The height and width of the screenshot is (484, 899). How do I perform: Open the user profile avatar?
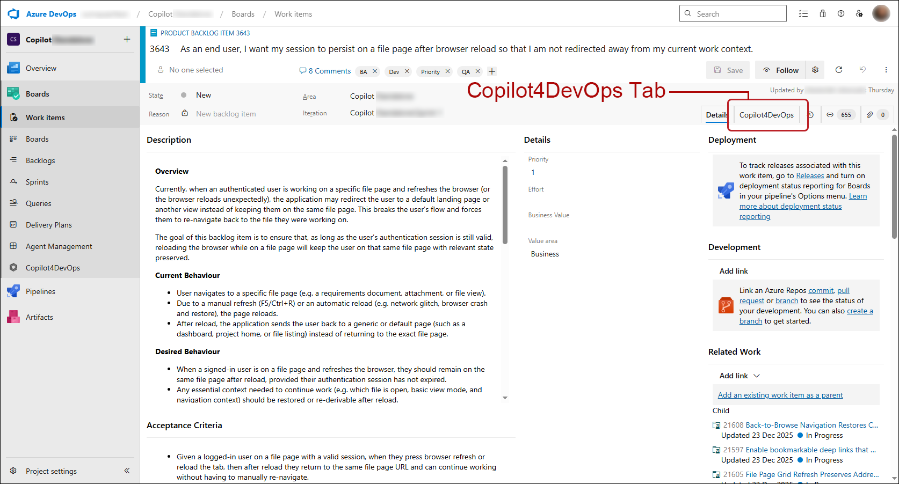(881, 13)
